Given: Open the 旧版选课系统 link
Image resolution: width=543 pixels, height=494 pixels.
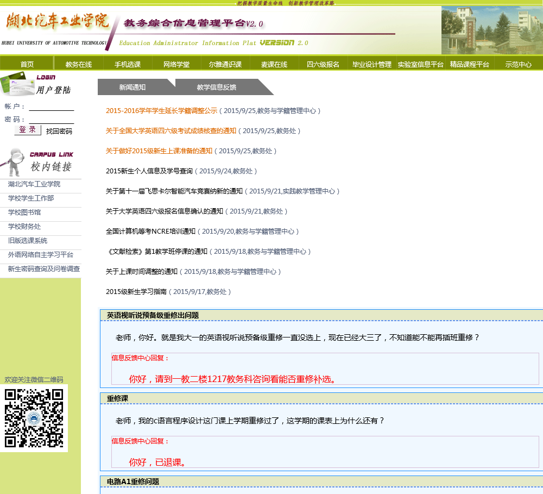Looking at the screenshot, I should click(x=27, y=241).
